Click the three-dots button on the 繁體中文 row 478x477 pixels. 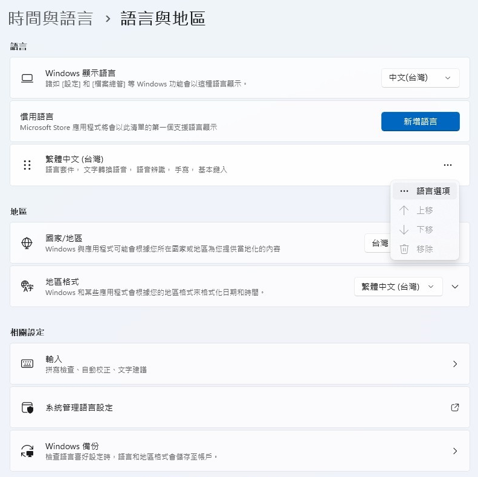click(x=447, y=165)
